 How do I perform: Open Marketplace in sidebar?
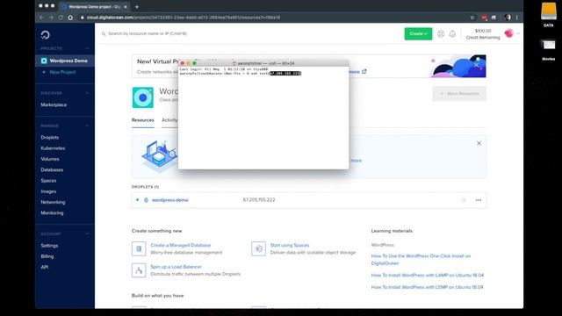54,104
